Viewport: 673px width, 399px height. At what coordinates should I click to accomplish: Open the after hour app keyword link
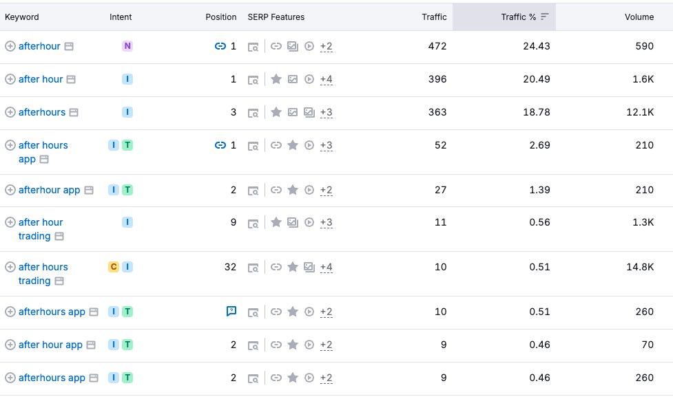pyautogui.click(x=50, y=345)
